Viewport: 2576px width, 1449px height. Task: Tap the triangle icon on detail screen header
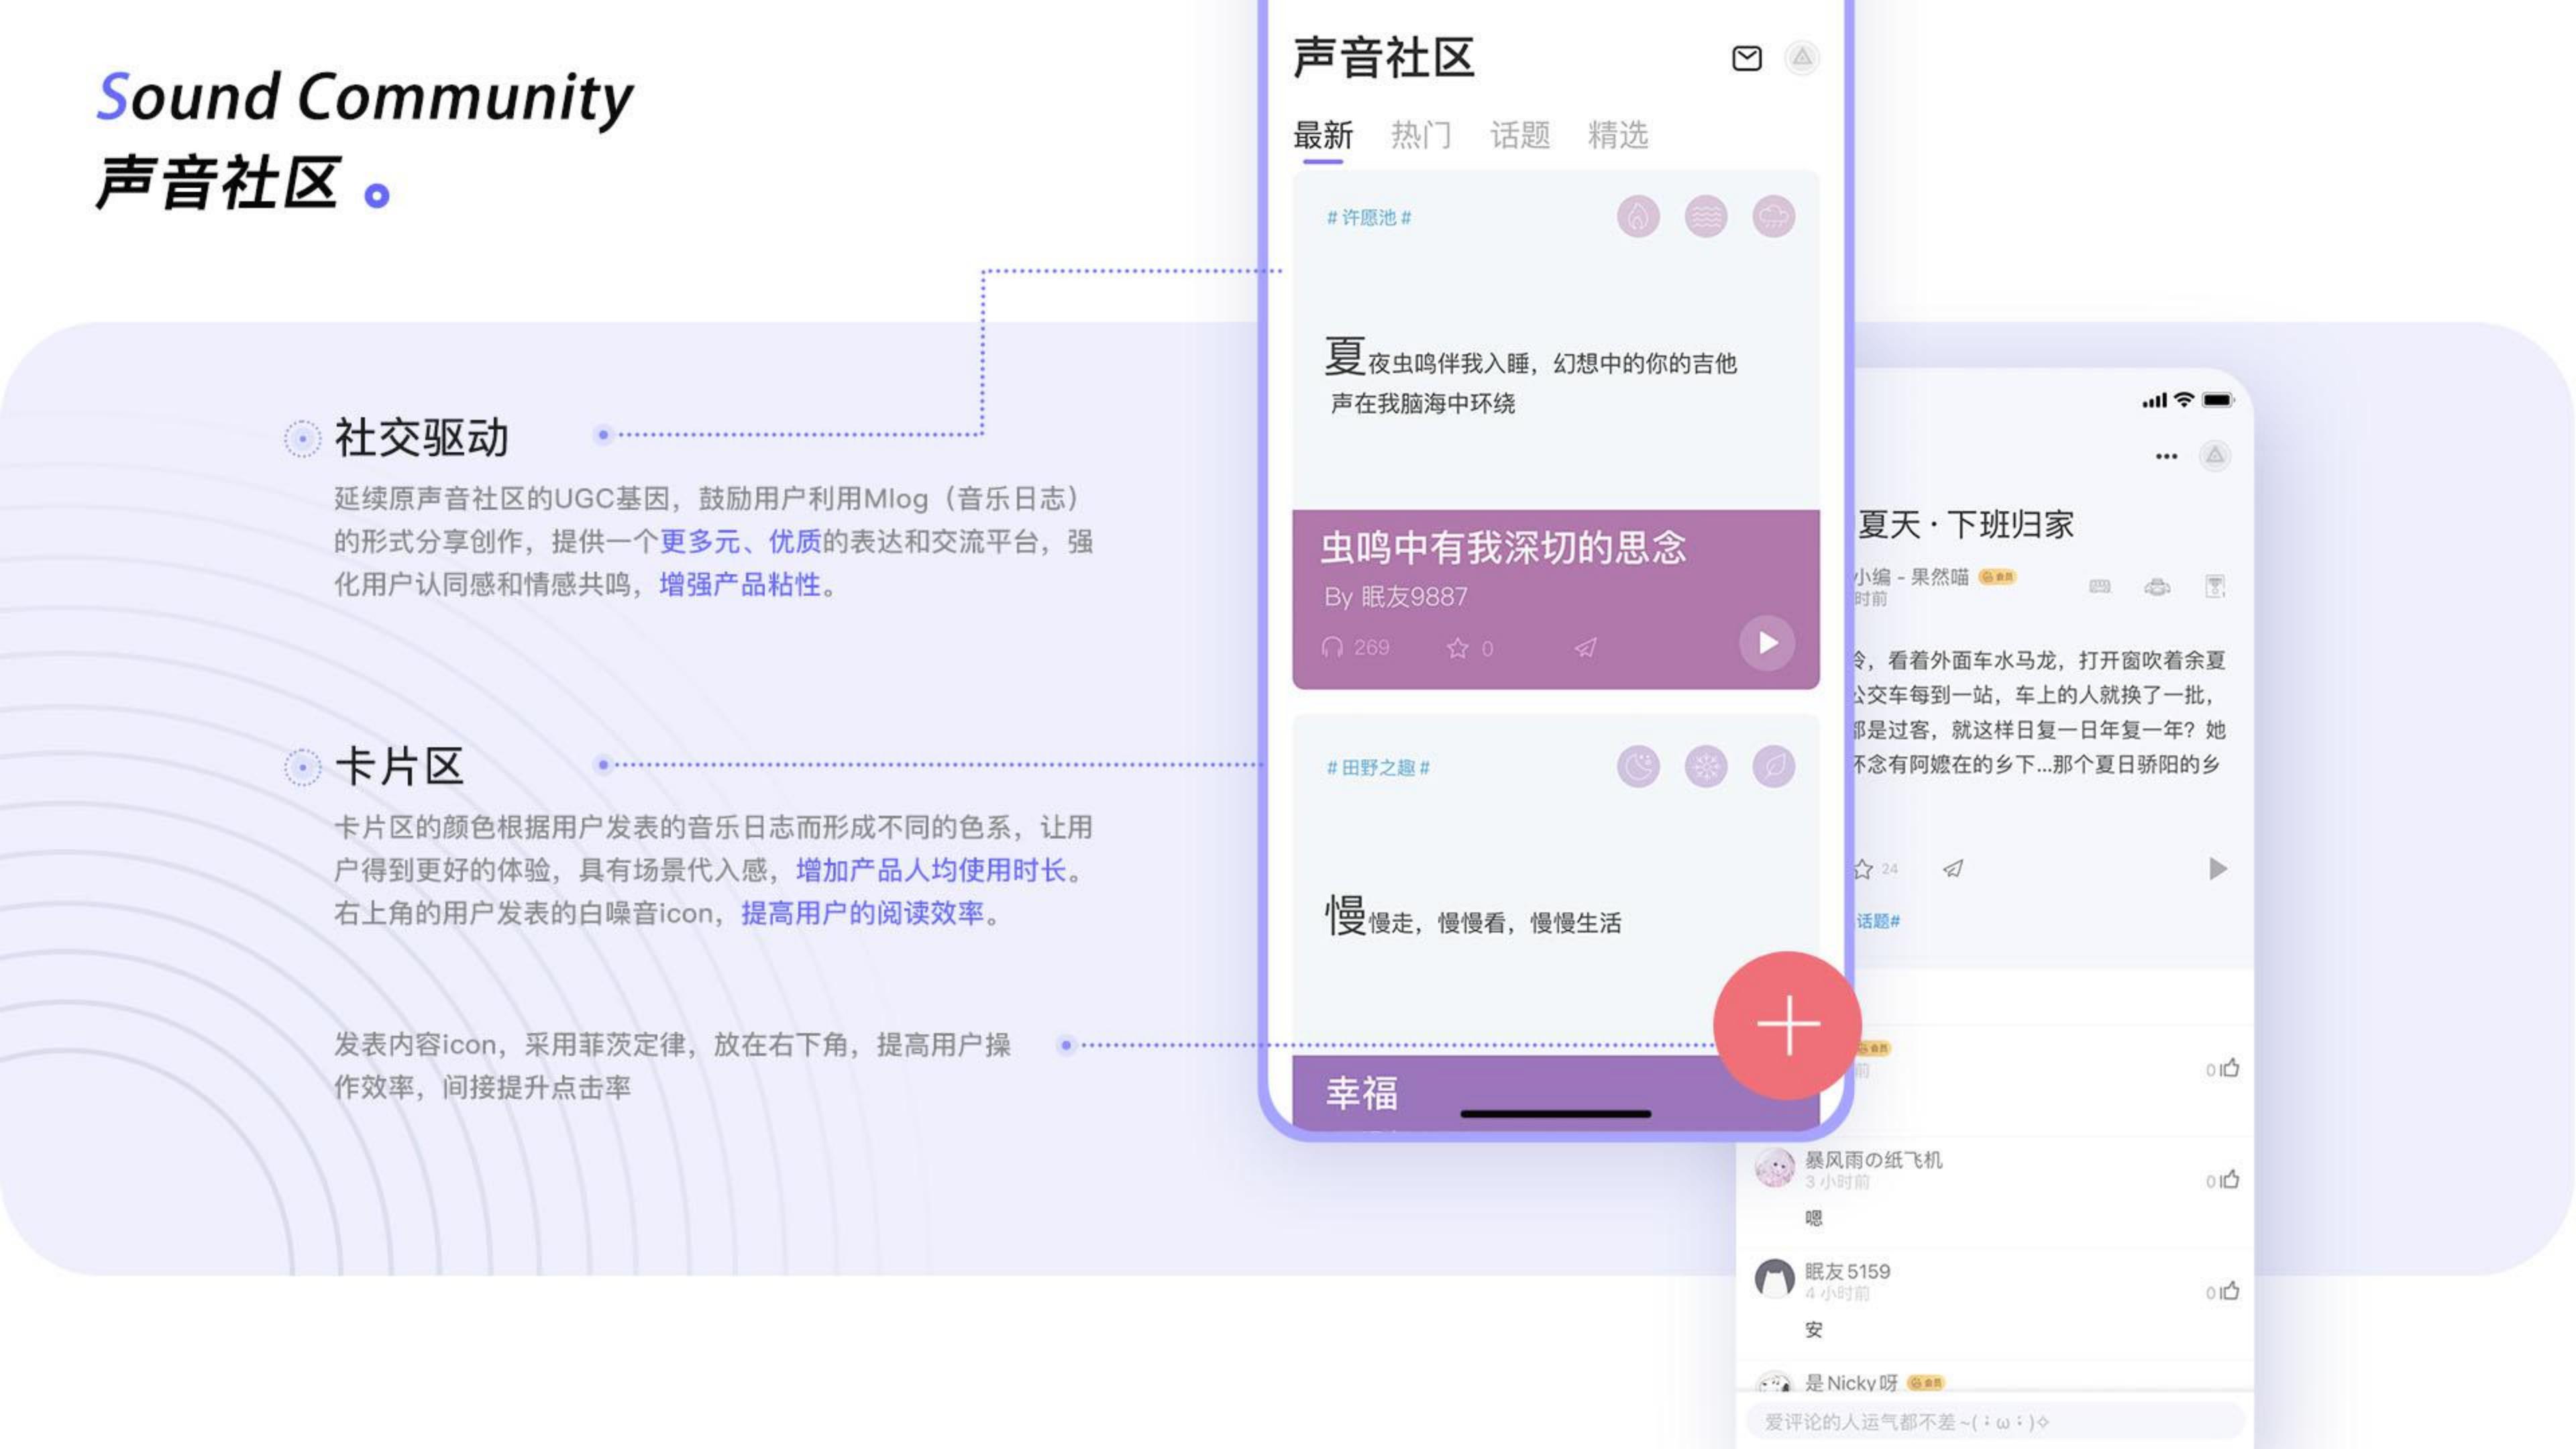pyautogui.click(x=2215, y=456)
